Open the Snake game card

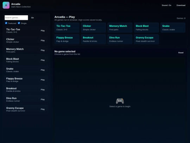173,28
